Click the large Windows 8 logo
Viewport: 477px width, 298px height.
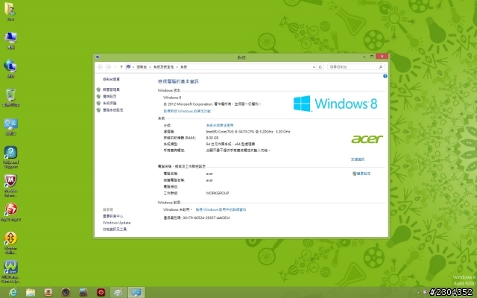pos(335,104)
